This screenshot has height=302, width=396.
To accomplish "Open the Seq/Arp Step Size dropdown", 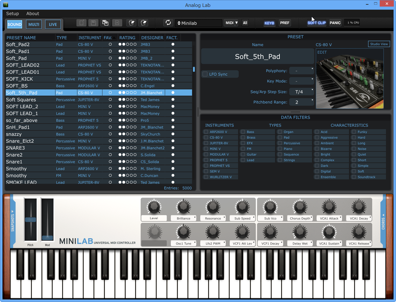I will click(301, 92).
